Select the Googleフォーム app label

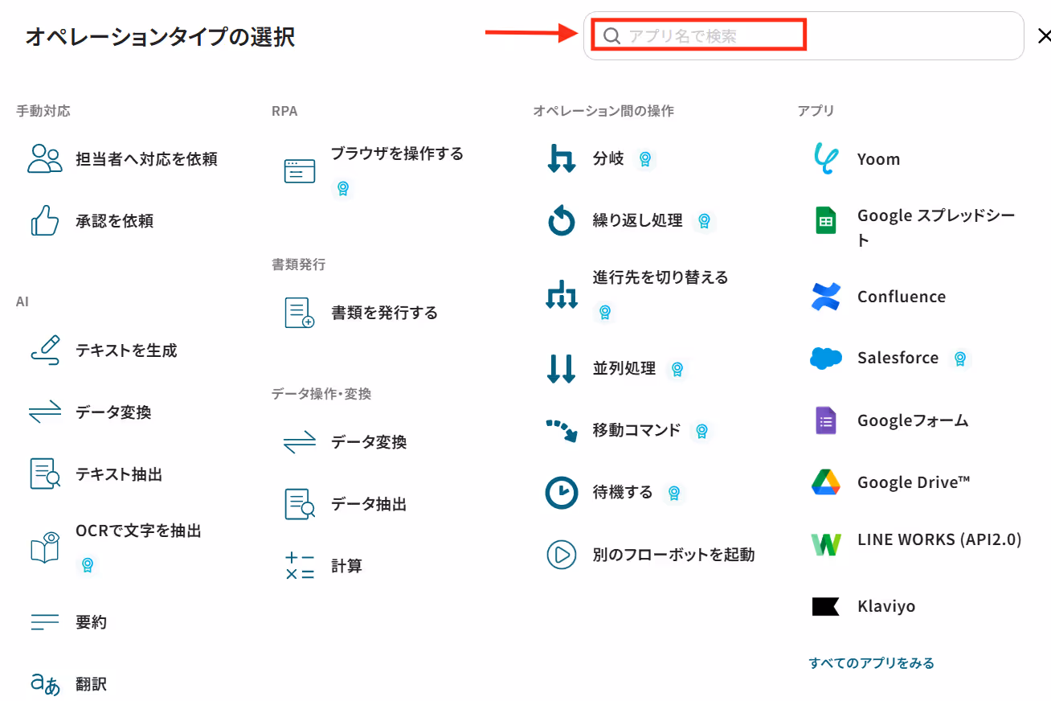[x=913, y=420]
